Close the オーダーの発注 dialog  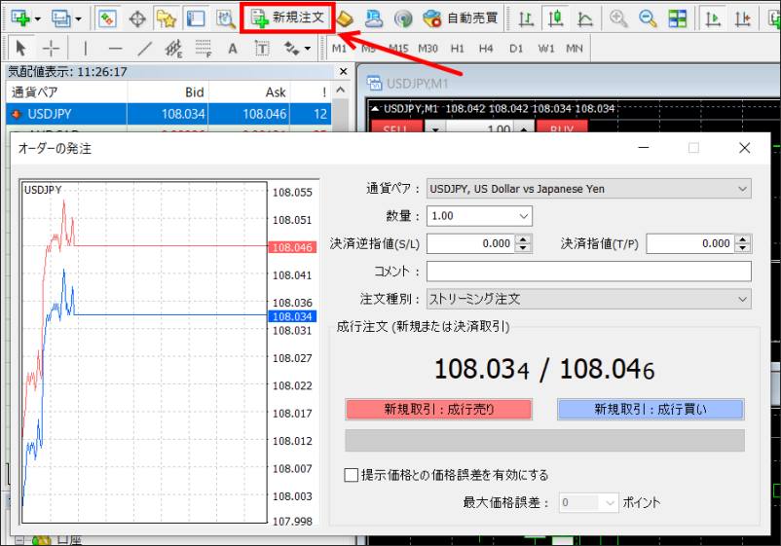(x=745, y=148)
